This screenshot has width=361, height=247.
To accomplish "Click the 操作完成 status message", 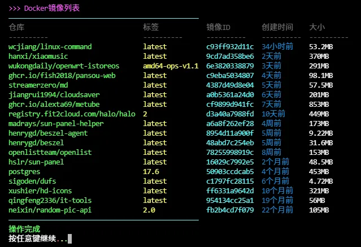I will pos(24,229).
